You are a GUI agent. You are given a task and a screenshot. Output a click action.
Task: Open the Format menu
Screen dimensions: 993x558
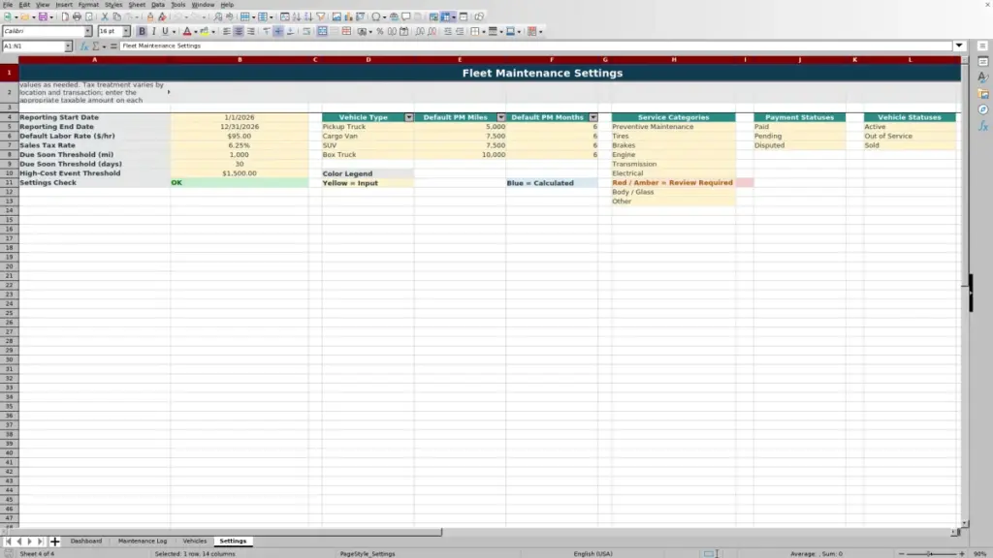coord(88,5)
